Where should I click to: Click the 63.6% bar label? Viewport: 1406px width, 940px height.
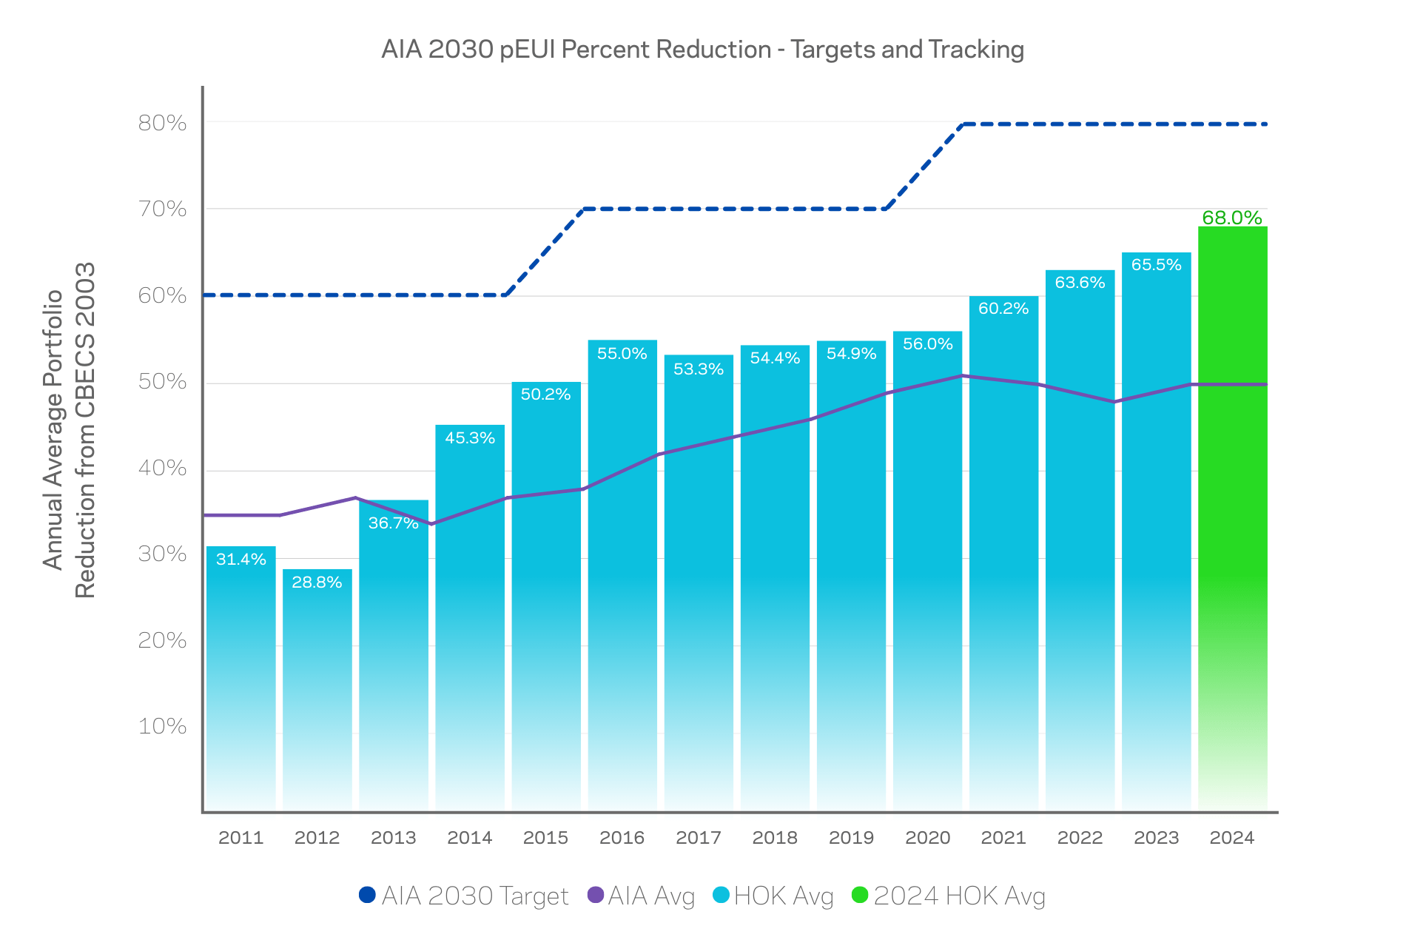click(x=1080, y=283)
